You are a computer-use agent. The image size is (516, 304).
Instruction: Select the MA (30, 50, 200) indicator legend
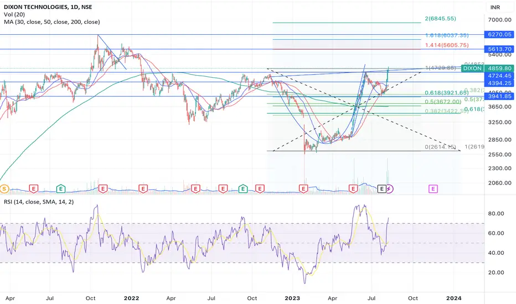coord(51,22)
